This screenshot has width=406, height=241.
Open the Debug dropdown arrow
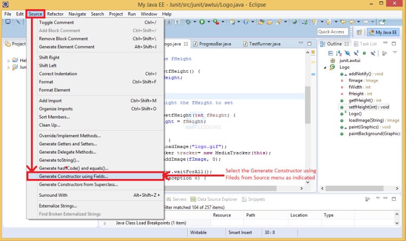pos(195,22)
